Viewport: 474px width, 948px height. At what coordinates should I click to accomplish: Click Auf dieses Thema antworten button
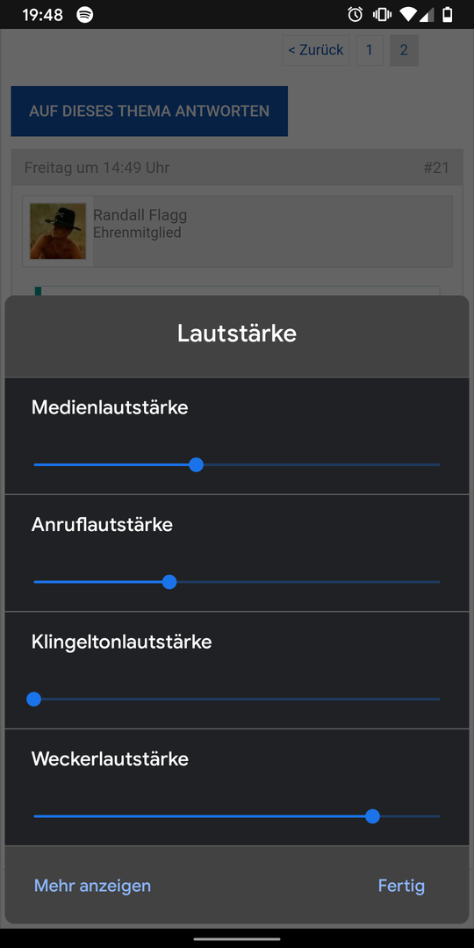(x=149, y=111)
